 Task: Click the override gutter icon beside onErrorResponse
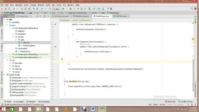tap(55, 47)
